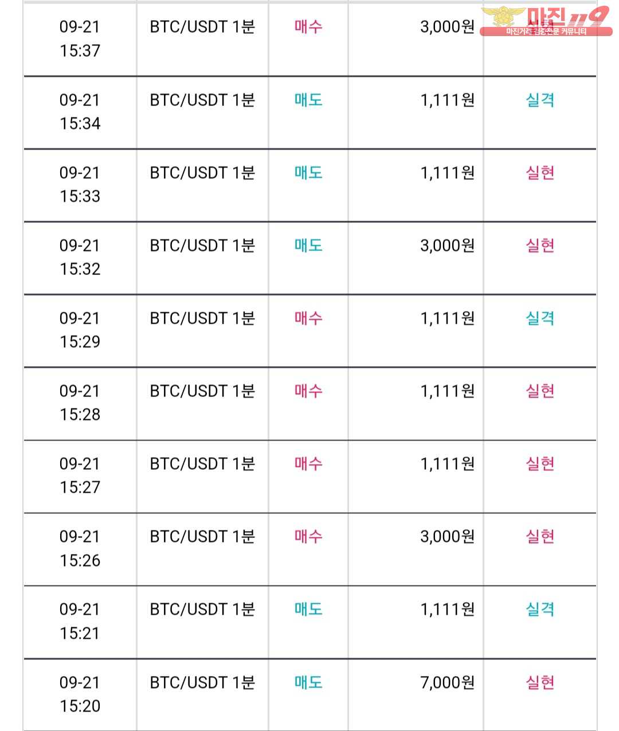Viewport: 619px width, 731px height.
Task: Select the 매도 label in 15:21 row
Action: click(x=308, y=609)
